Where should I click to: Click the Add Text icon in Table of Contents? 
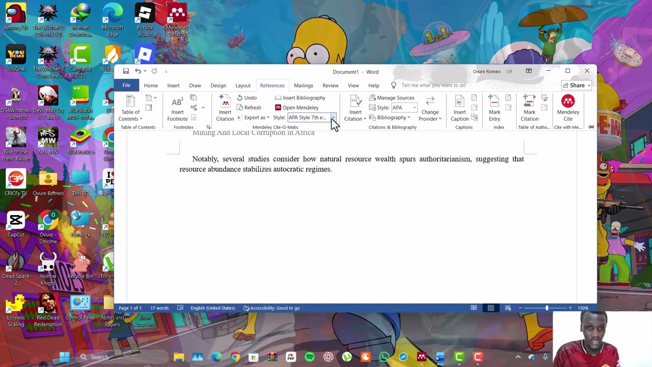tap(150, 98)
